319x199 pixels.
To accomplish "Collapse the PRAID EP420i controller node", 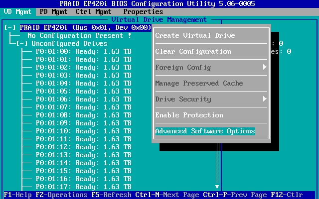I will (x=10, y=27).
